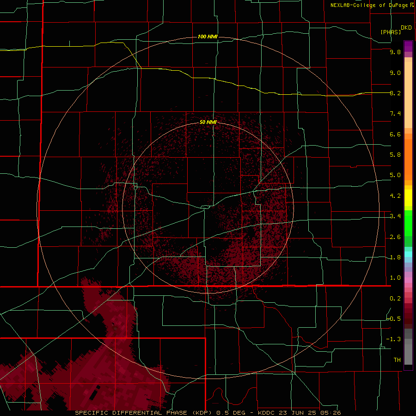Click the 1.8 value on color scale

[395, 257]
